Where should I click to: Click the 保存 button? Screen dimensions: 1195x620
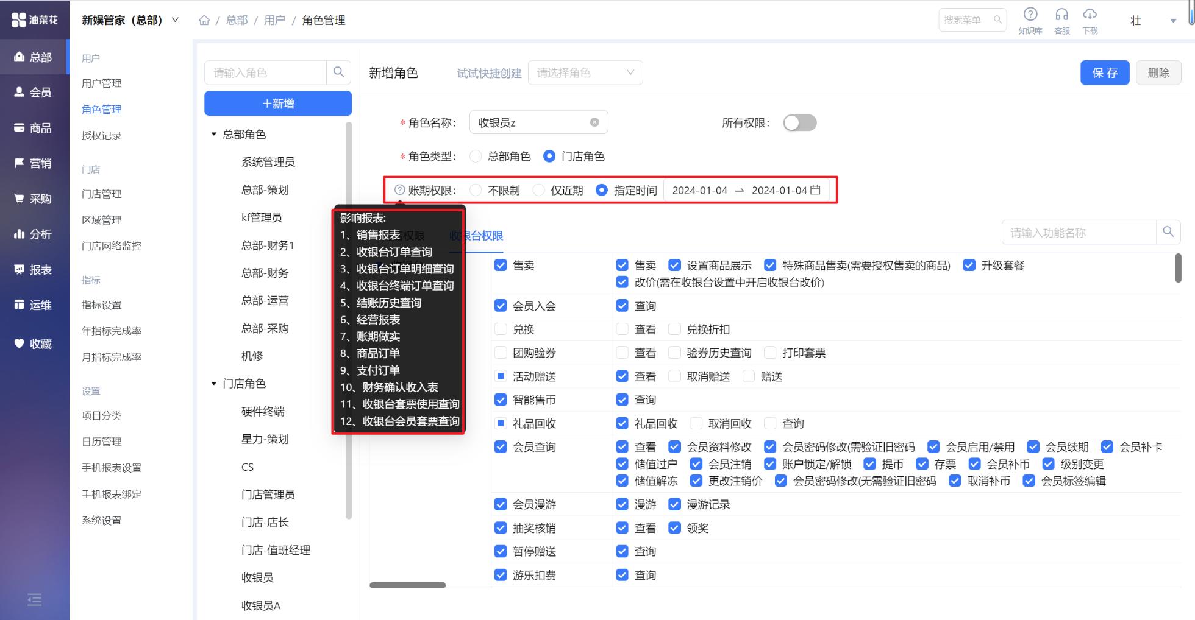click(1105, 72)
